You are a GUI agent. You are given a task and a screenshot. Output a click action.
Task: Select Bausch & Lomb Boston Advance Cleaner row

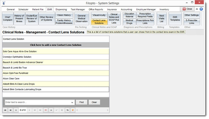[56, 62]
